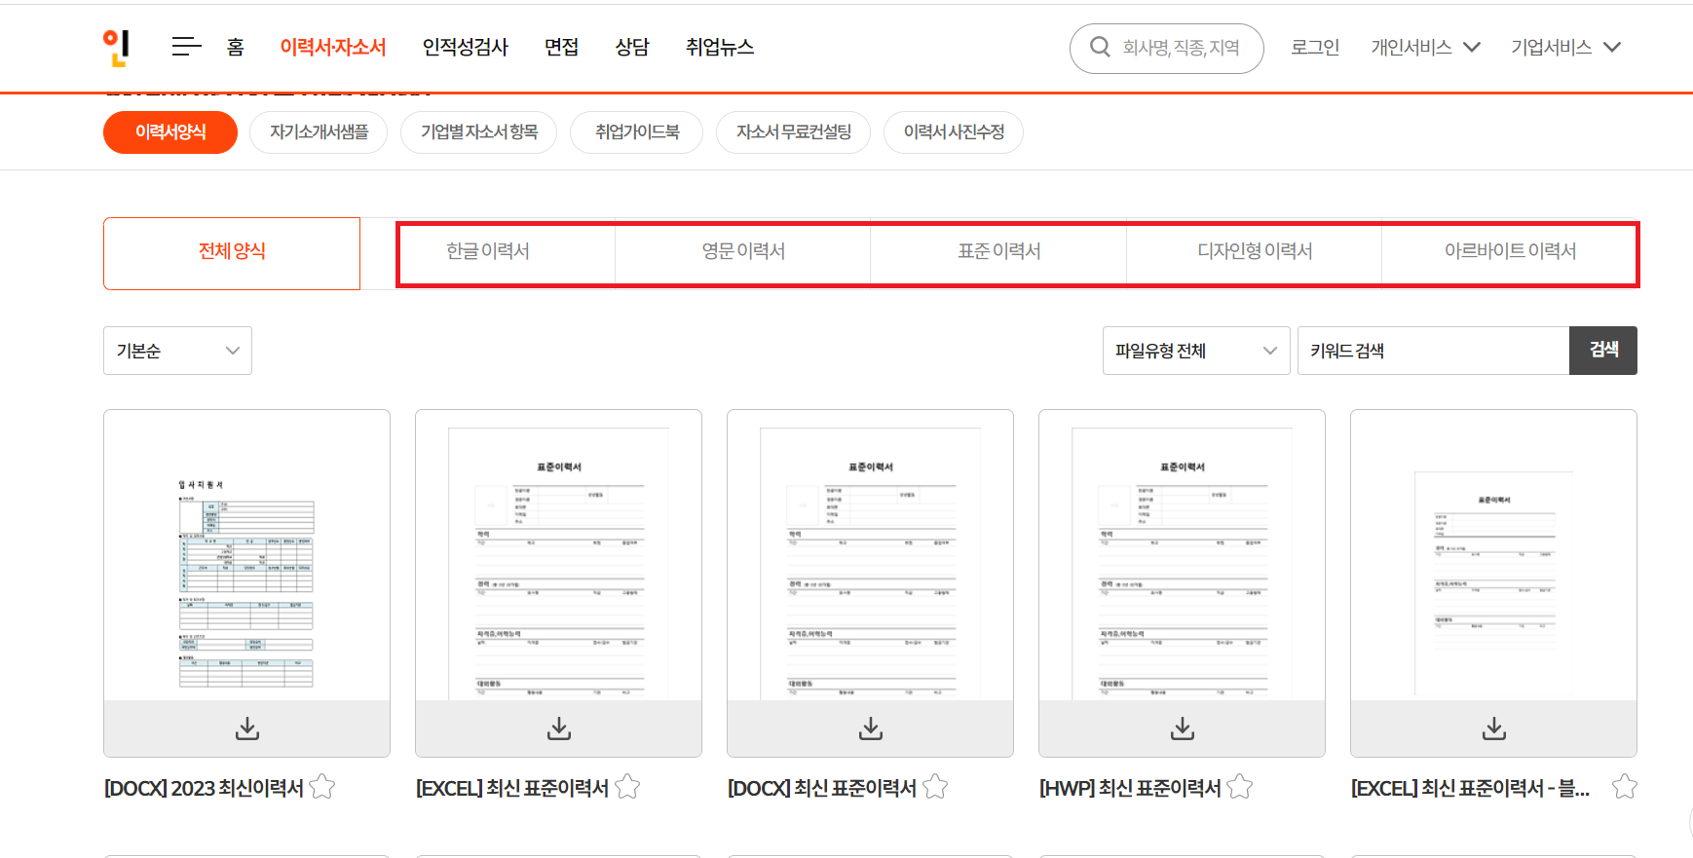Open the [DOCX] 최신 표준이력서 thumbnail

(870, 555)
